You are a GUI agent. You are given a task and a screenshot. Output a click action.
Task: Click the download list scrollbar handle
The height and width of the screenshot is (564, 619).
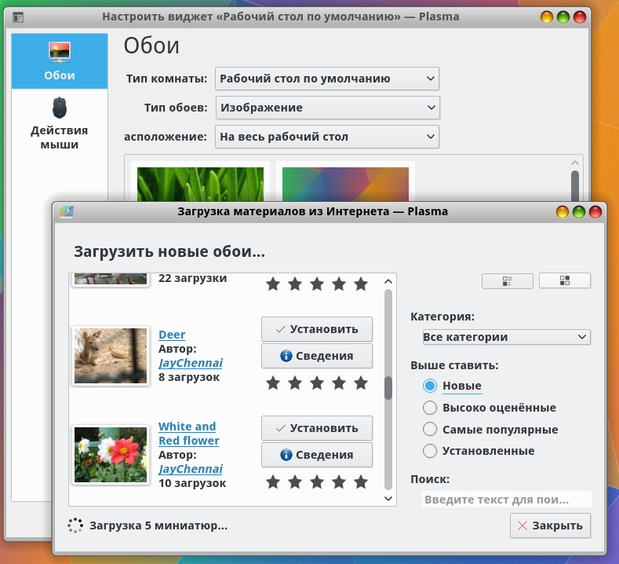388,388
